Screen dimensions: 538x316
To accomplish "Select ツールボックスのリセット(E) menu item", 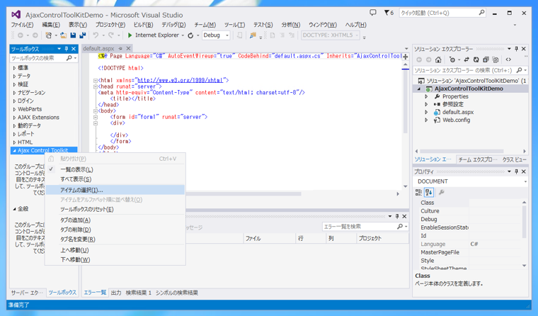I will (115, 209).
